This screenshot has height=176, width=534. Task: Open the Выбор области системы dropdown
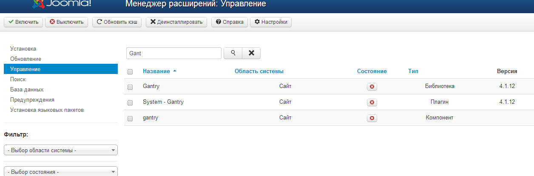pos(60,150)
